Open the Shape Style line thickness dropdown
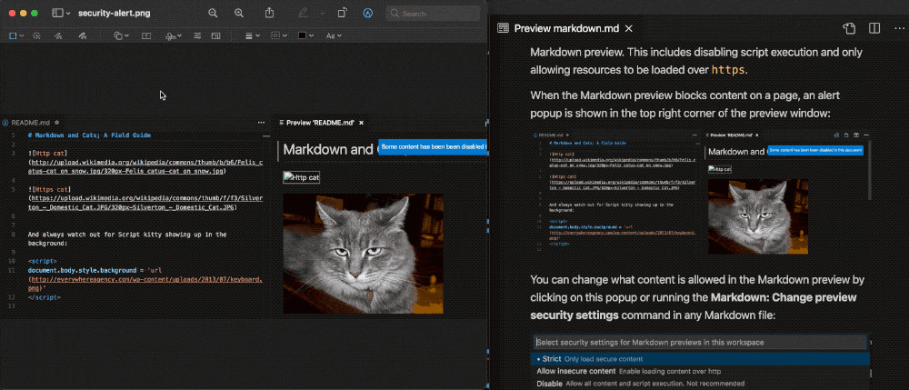This screenshot has width=909, height=390. click(x=252, y=36)
